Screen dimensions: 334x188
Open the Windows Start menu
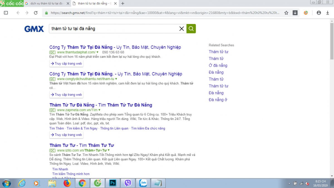(6, 183)
